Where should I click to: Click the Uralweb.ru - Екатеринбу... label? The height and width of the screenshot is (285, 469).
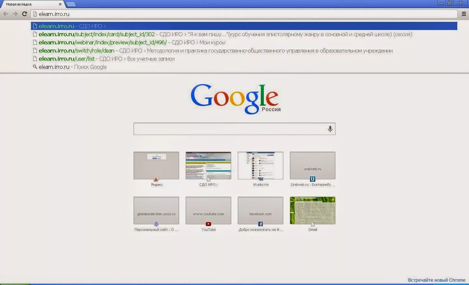point(313,185)
